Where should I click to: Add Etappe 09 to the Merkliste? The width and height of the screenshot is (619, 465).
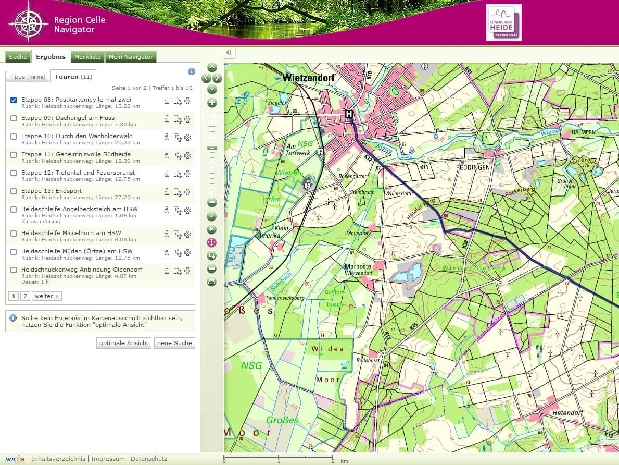point(178,119)
